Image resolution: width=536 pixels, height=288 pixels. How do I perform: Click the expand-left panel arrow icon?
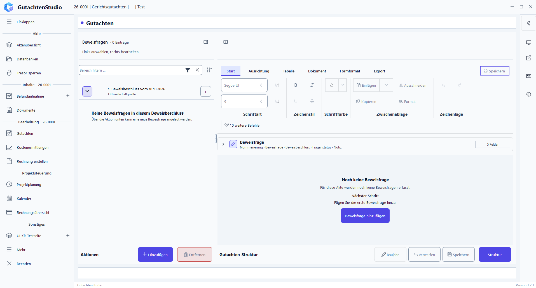pyautogui.click(x=226, y=42)
